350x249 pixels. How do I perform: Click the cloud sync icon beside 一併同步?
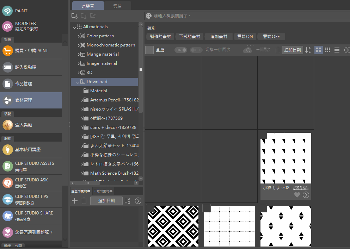pos(247,50)
